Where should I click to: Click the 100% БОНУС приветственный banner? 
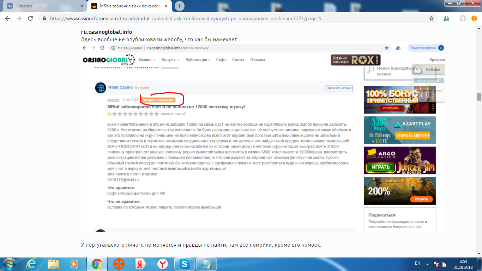[x=400, y=100]
